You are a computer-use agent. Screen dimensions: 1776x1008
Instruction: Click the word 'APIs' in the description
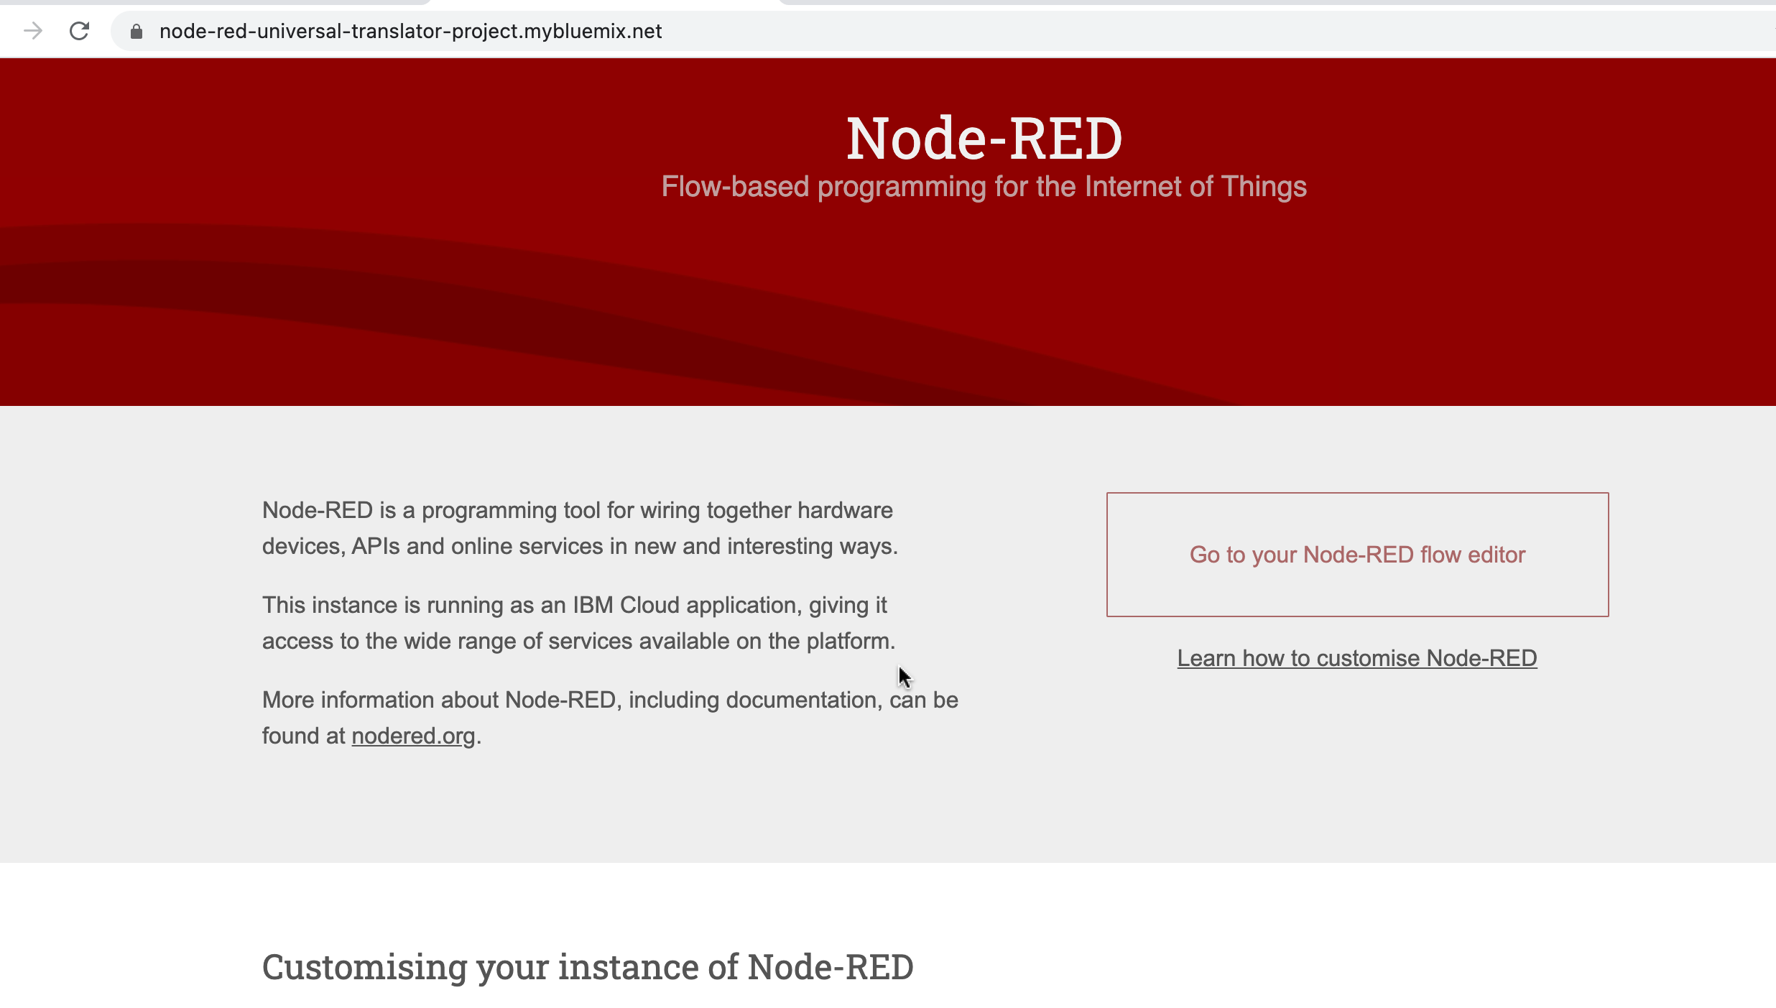[x=375, y=546]
